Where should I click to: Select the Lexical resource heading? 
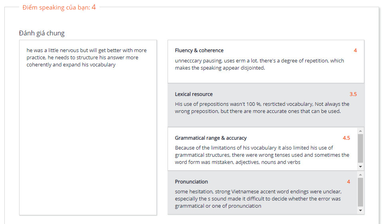pos(194,94)
